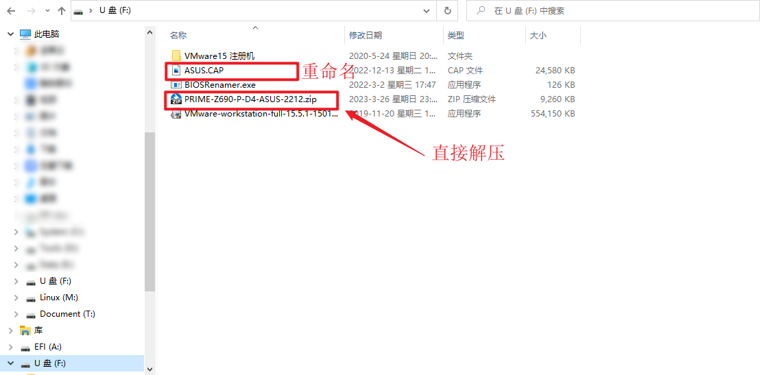Expand the 库 node

[10, 330]
